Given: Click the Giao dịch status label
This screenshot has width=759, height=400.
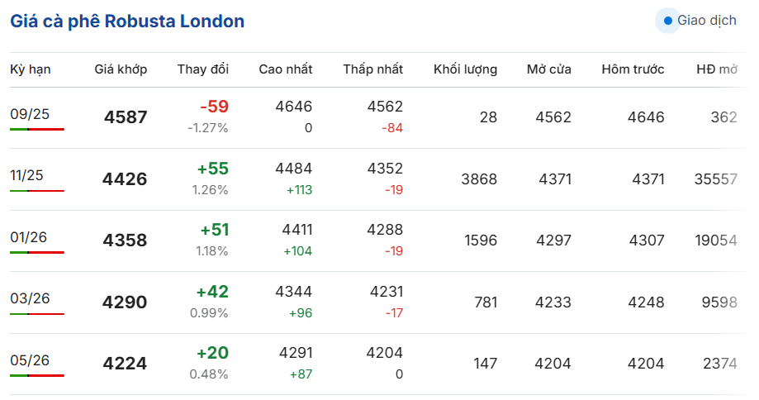Looking at the screenshot, I should [x=707, y=21].
